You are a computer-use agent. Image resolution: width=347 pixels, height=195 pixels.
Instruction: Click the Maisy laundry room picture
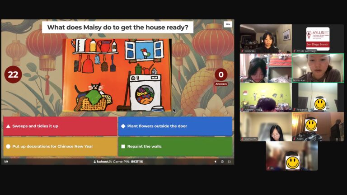click(117, 75)
